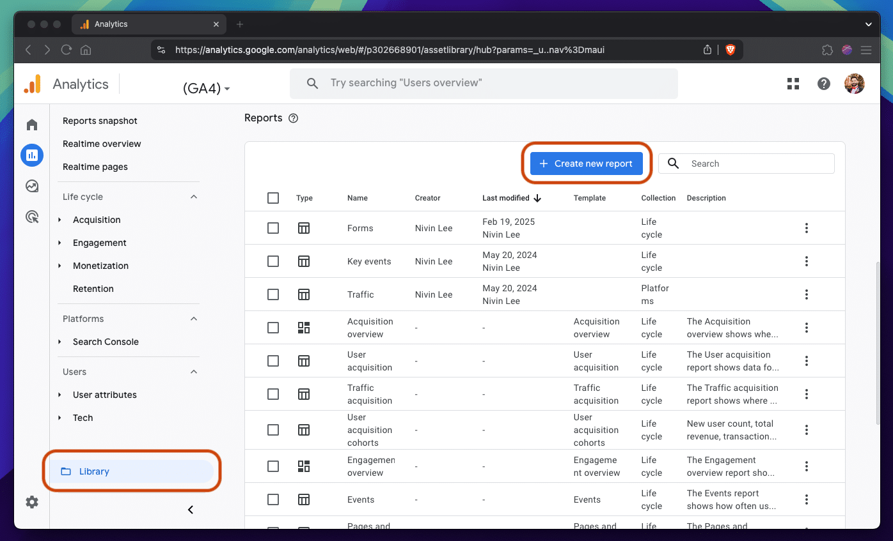The height and width of the screenshot is (541, 893).
Task: Open Reports snapshot
Action: [100, 121]
